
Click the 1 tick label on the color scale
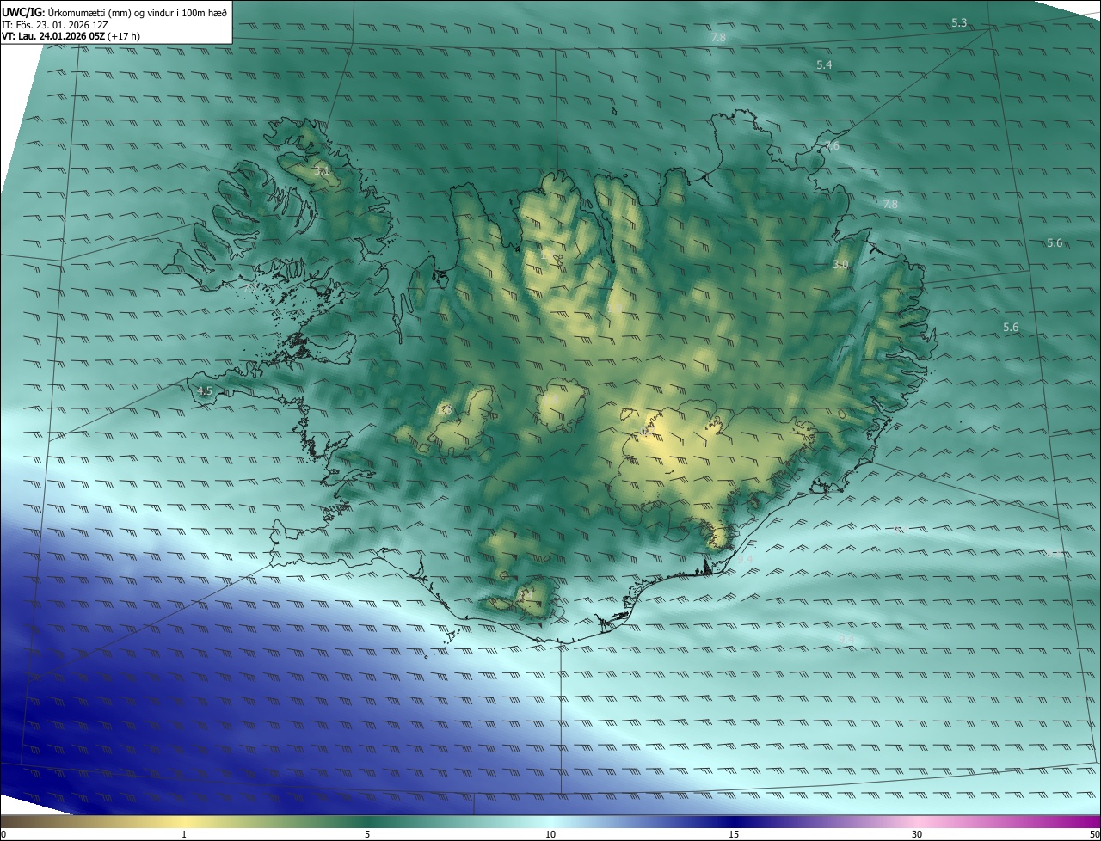(x=184, y=834)
